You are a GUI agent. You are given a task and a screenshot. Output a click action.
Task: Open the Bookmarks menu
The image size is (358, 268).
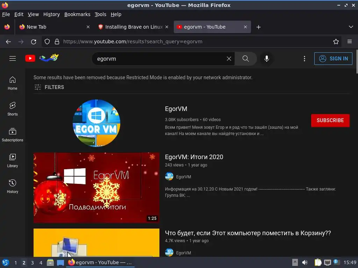(x=77, y=14)
